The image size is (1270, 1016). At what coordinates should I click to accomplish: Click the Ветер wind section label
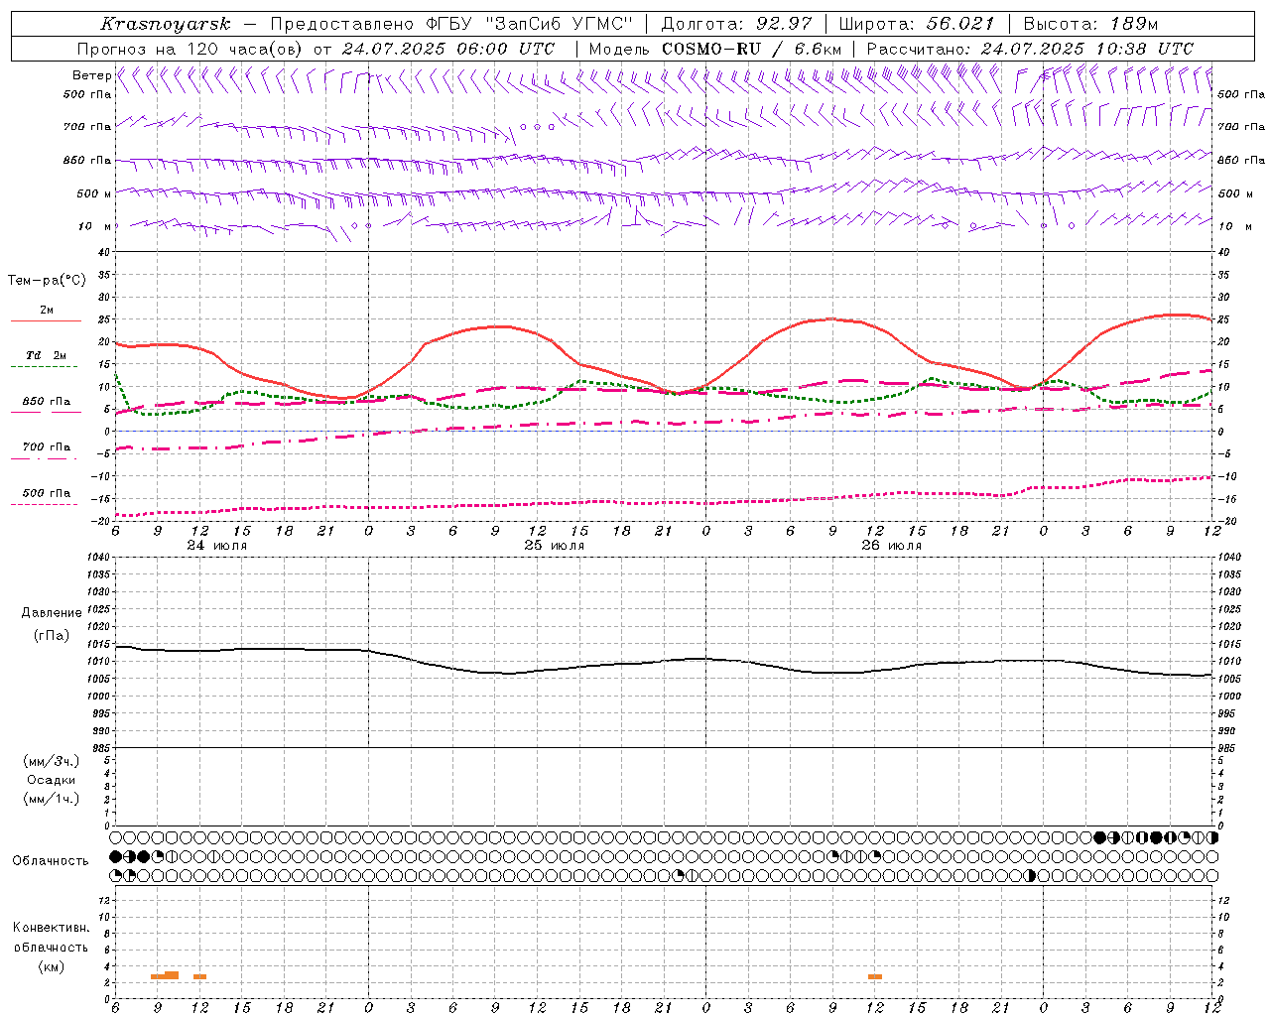tap(91, 75)
